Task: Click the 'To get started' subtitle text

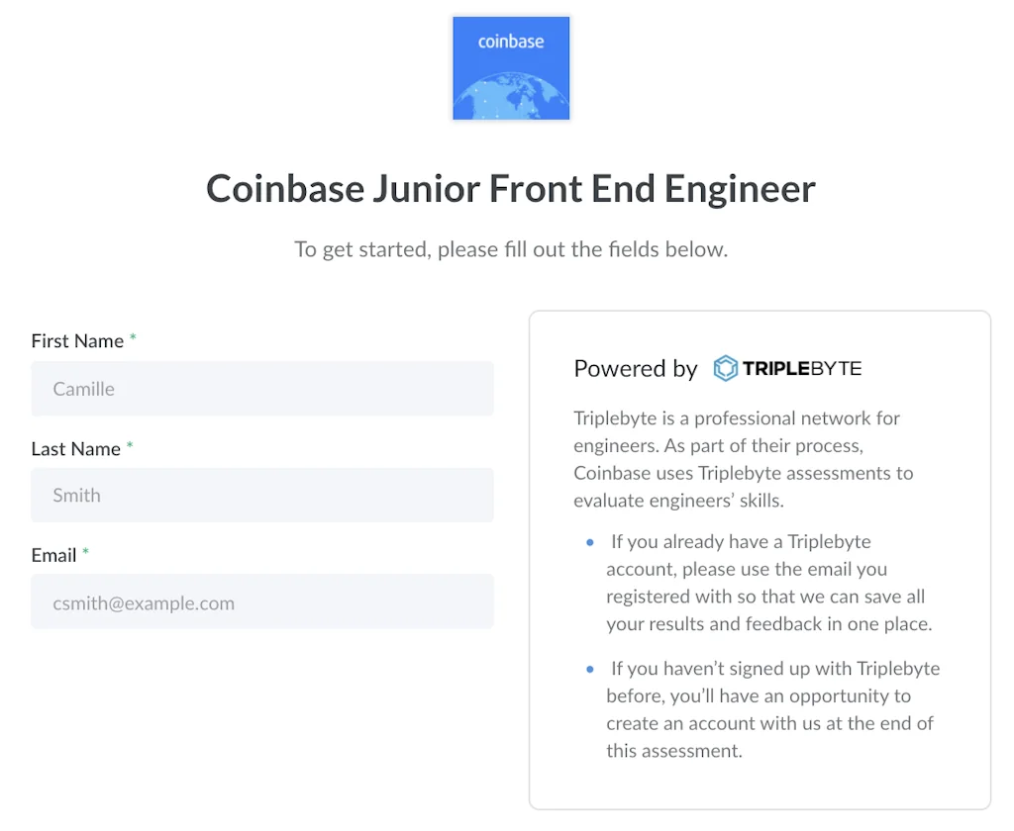Action: point(511,249)
